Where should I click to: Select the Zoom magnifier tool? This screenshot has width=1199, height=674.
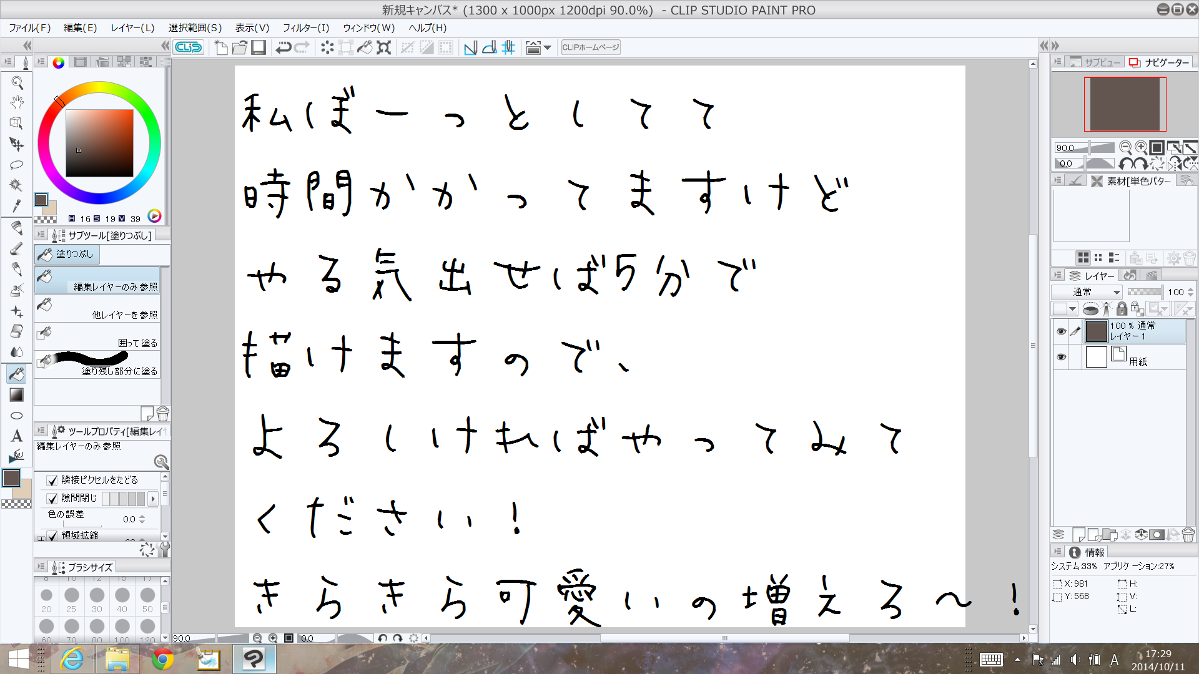(x=17, y=83)
